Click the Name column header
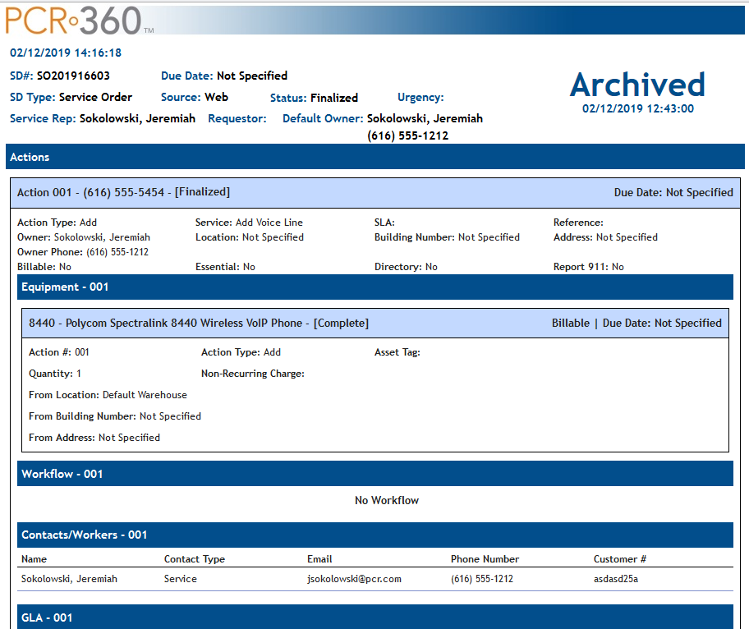The width and height of the screenshot is (749, 629). [x=34, y=559]
